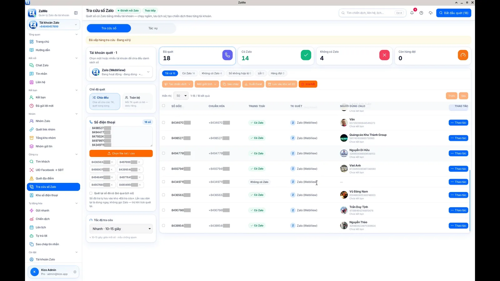Viewport: 500px width, 281px height.
Task: Collapse sidebar using the panel toggle icon
Action: pyautogui.click(x=76, y=13)
